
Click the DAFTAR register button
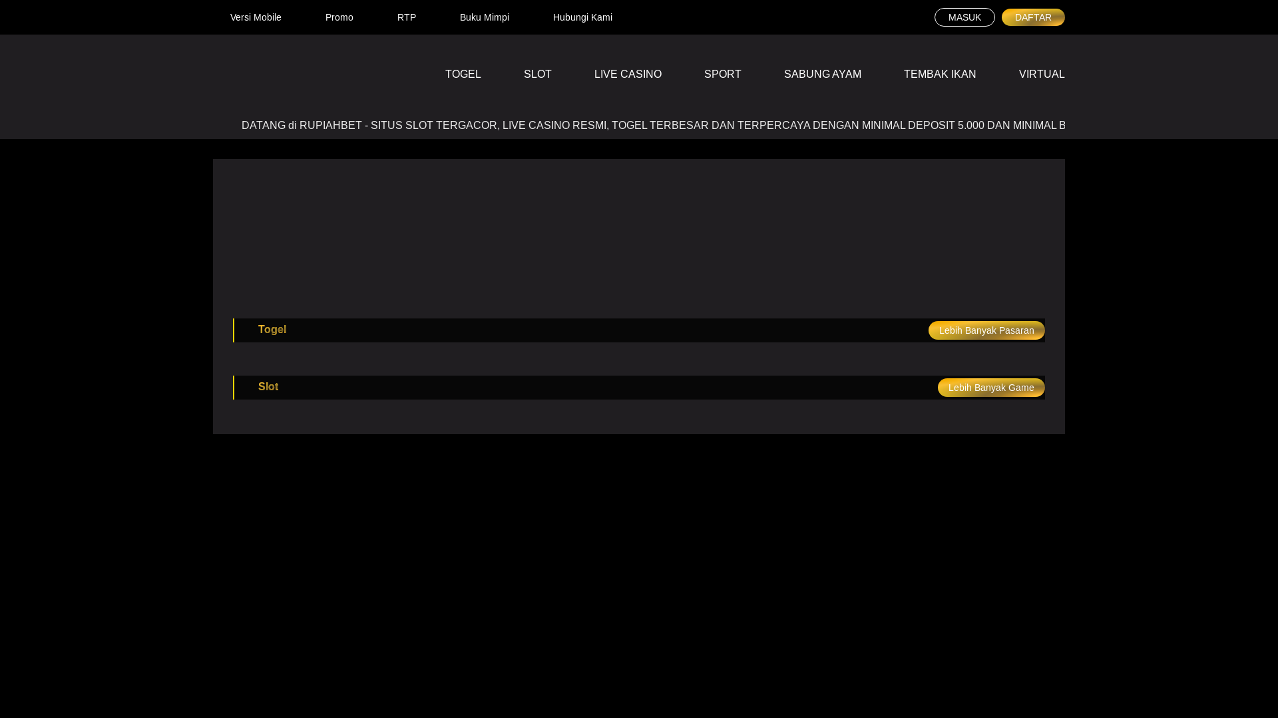pos(1033,17)
